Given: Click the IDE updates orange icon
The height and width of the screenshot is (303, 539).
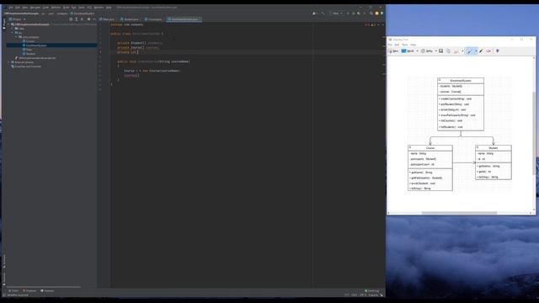Looking at the screenshot, I should (x=376, y=13).
